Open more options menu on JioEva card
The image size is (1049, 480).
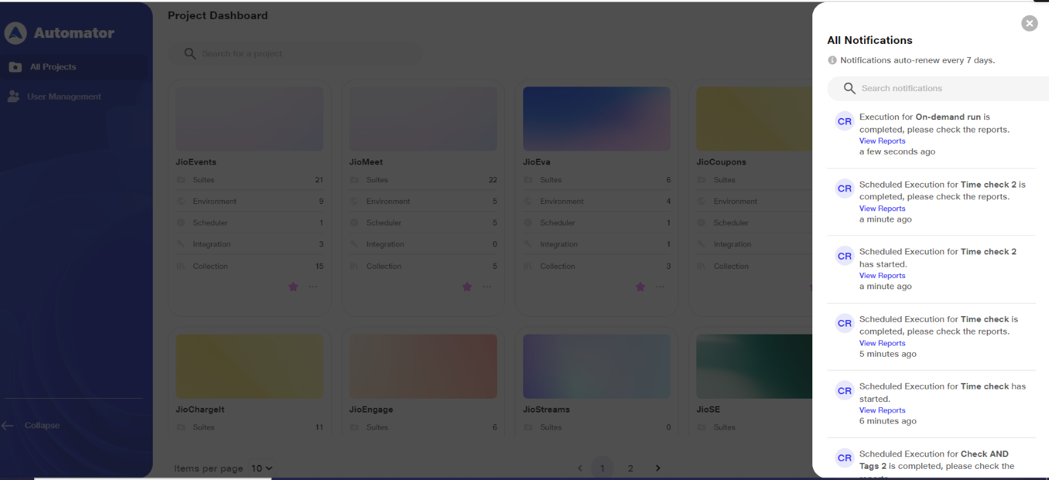(660, 287)
